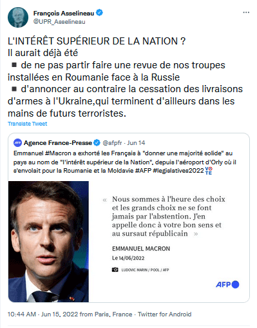This screenshot has height=328, width=257.
Task: Click the blue AFP logo on the card
Action: coord(227,285)
